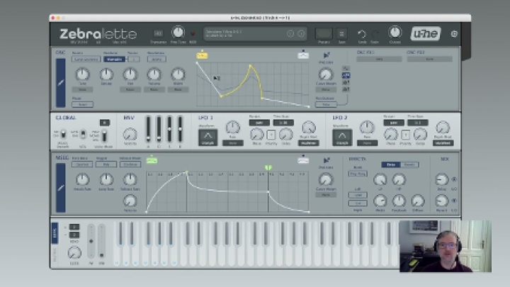Open the OSC FX2 effect selector
Screen dimensions: 510x287
pos(429,60)
